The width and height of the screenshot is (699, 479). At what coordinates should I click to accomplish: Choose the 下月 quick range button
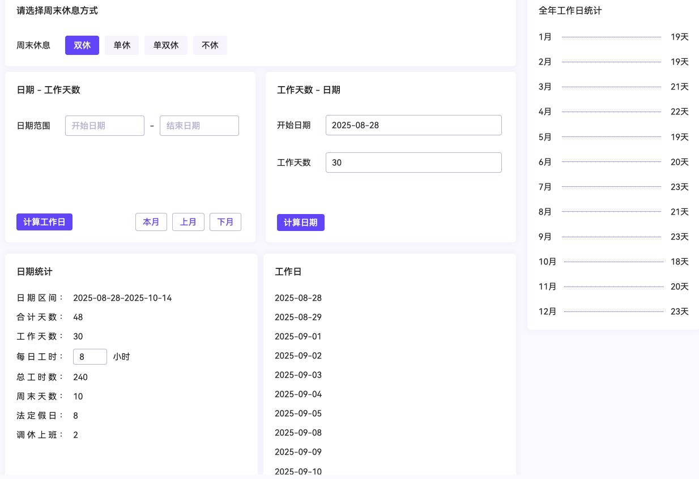[x=225, y=222]
